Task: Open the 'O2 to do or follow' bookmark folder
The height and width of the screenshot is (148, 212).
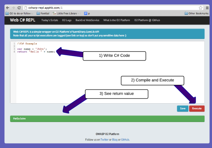Action: (x=19, y=14)
